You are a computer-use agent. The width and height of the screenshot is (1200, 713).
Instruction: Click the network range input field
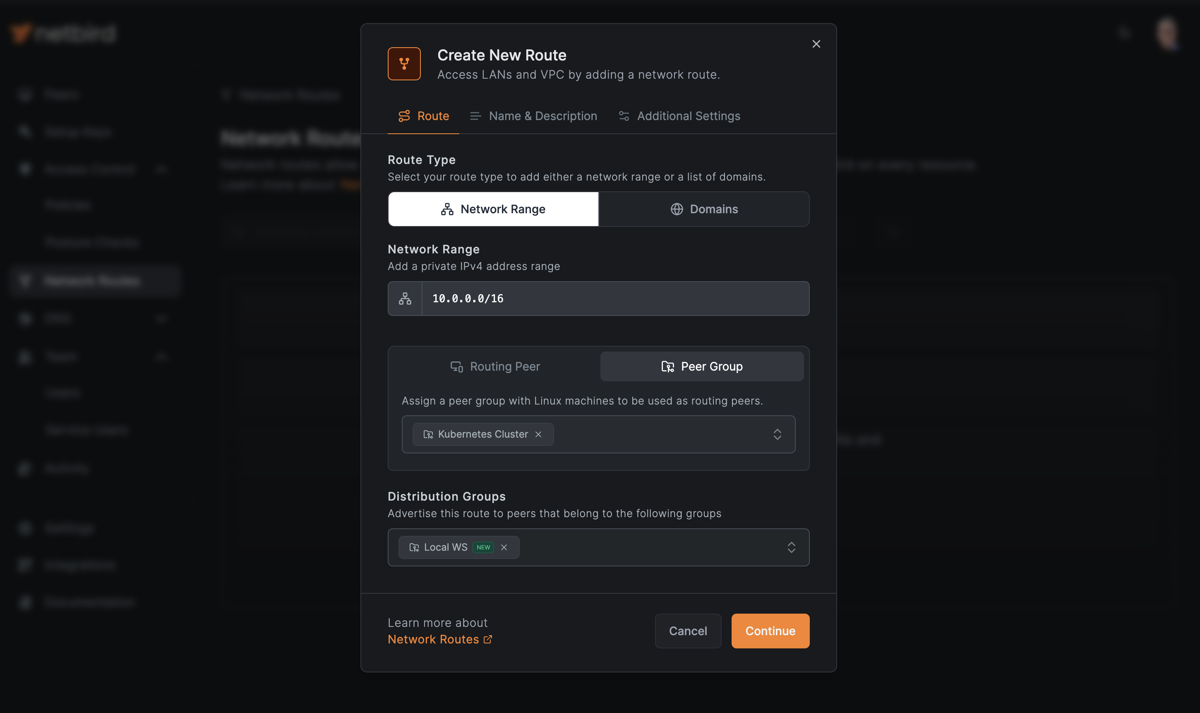coord(614,299)
